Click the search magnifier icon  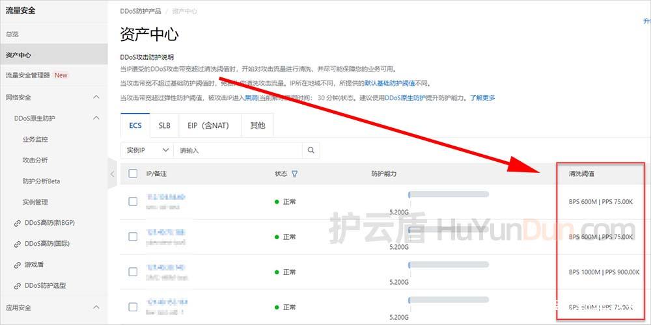[311, 151]
